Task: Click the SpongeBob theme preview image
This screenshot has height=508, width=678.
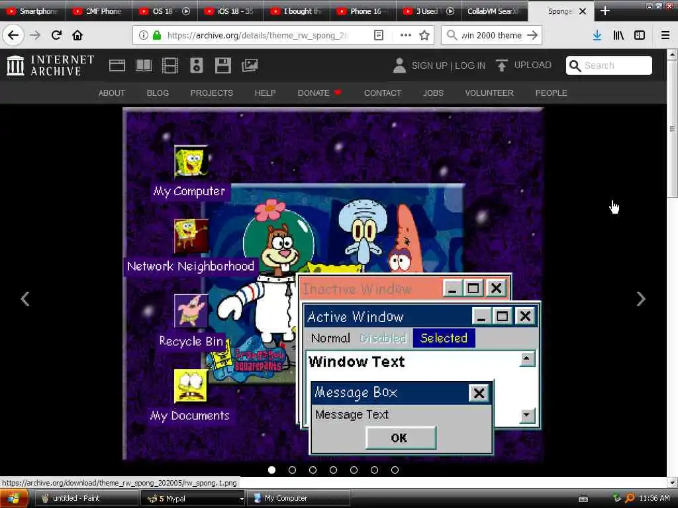Action: [x=333, y=284]
